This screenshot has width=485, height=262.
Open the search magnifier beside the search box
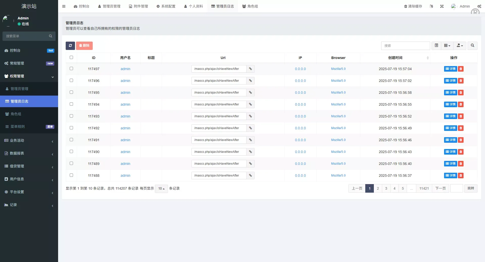(x=472, y=46)
